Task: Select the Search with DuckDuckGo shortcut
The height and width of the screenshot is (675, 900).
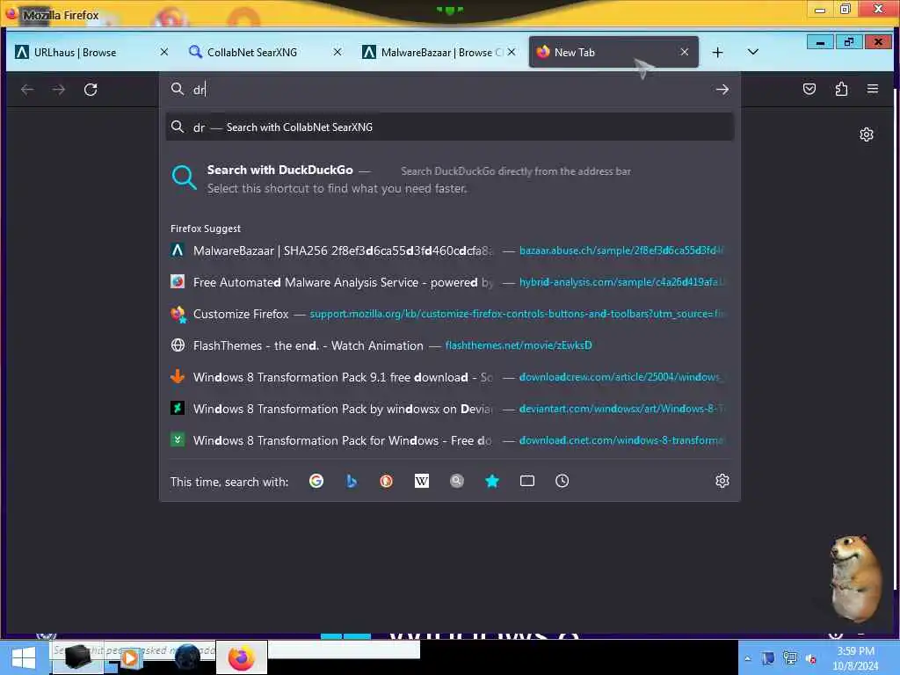Action: click(449, 178)
